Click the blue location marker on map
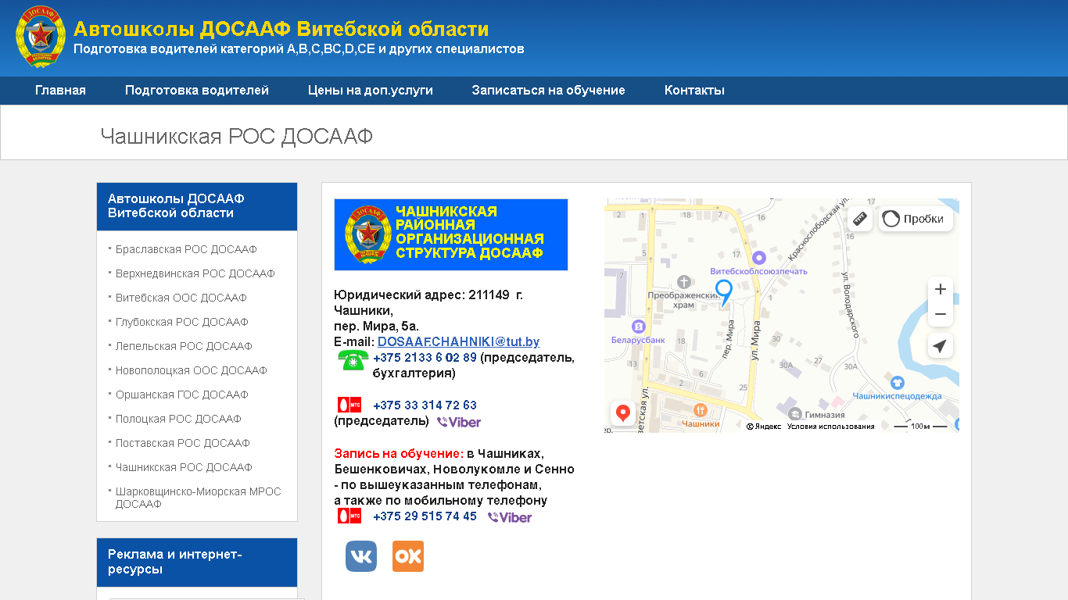Image resolution: width=1068 pixels, height=600 pixels. 724,292
